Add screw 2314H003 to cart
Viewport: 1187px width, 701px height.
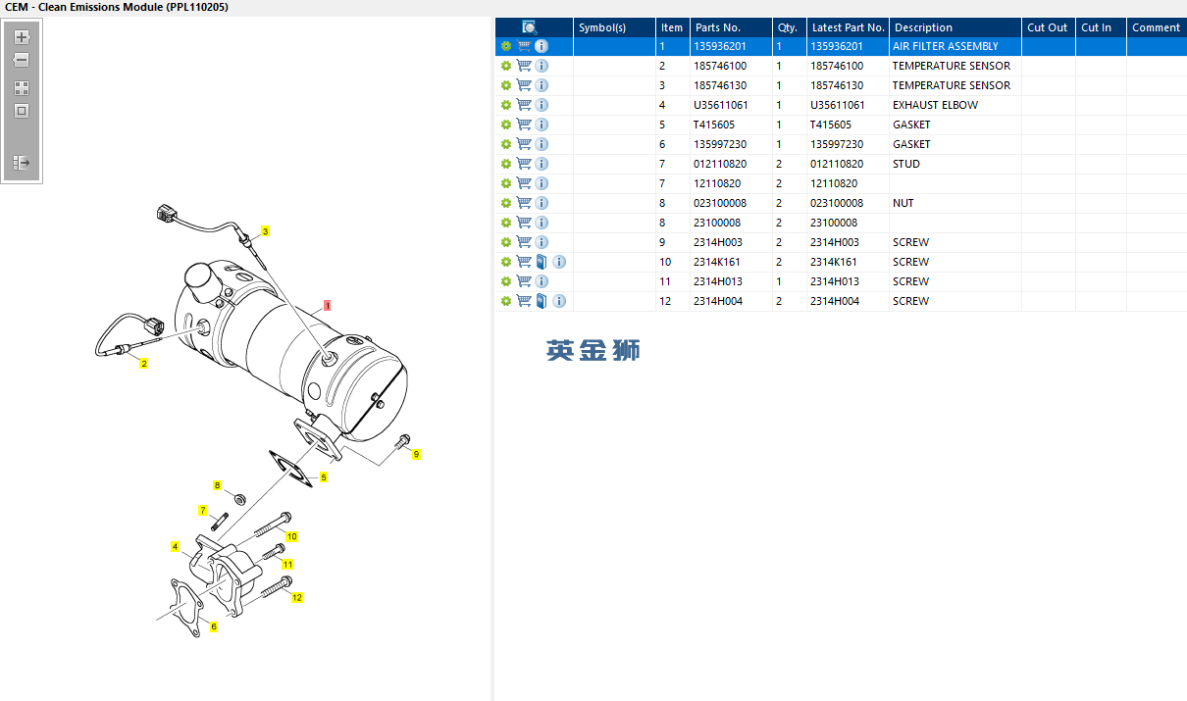point(524,242)
